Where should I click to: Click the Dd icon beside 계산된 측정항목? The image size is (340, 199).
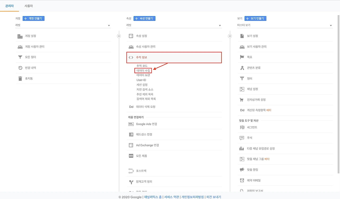(x=242, y=110)
